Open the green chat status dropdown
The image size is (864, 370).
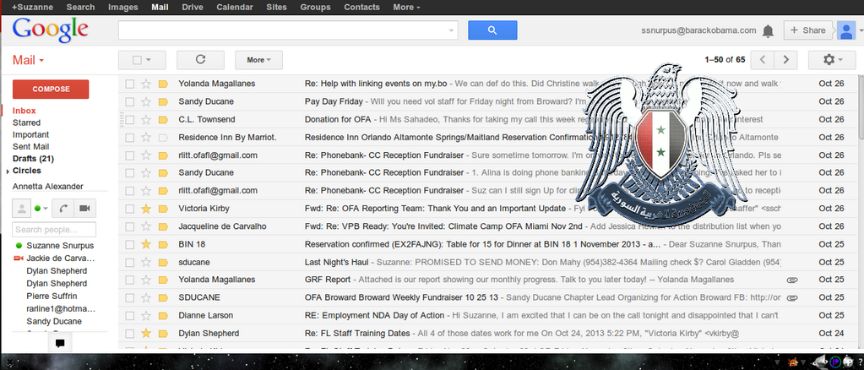click(x=41, y=209)
